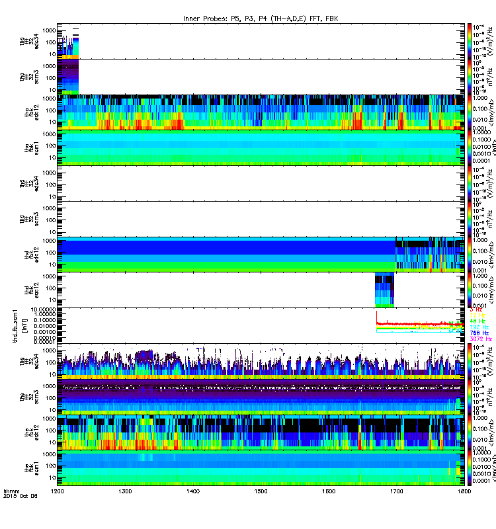Click the color bar beside tha fbk edc12 panel
This screenshot has height=529, width=496.
click(470, 112)
